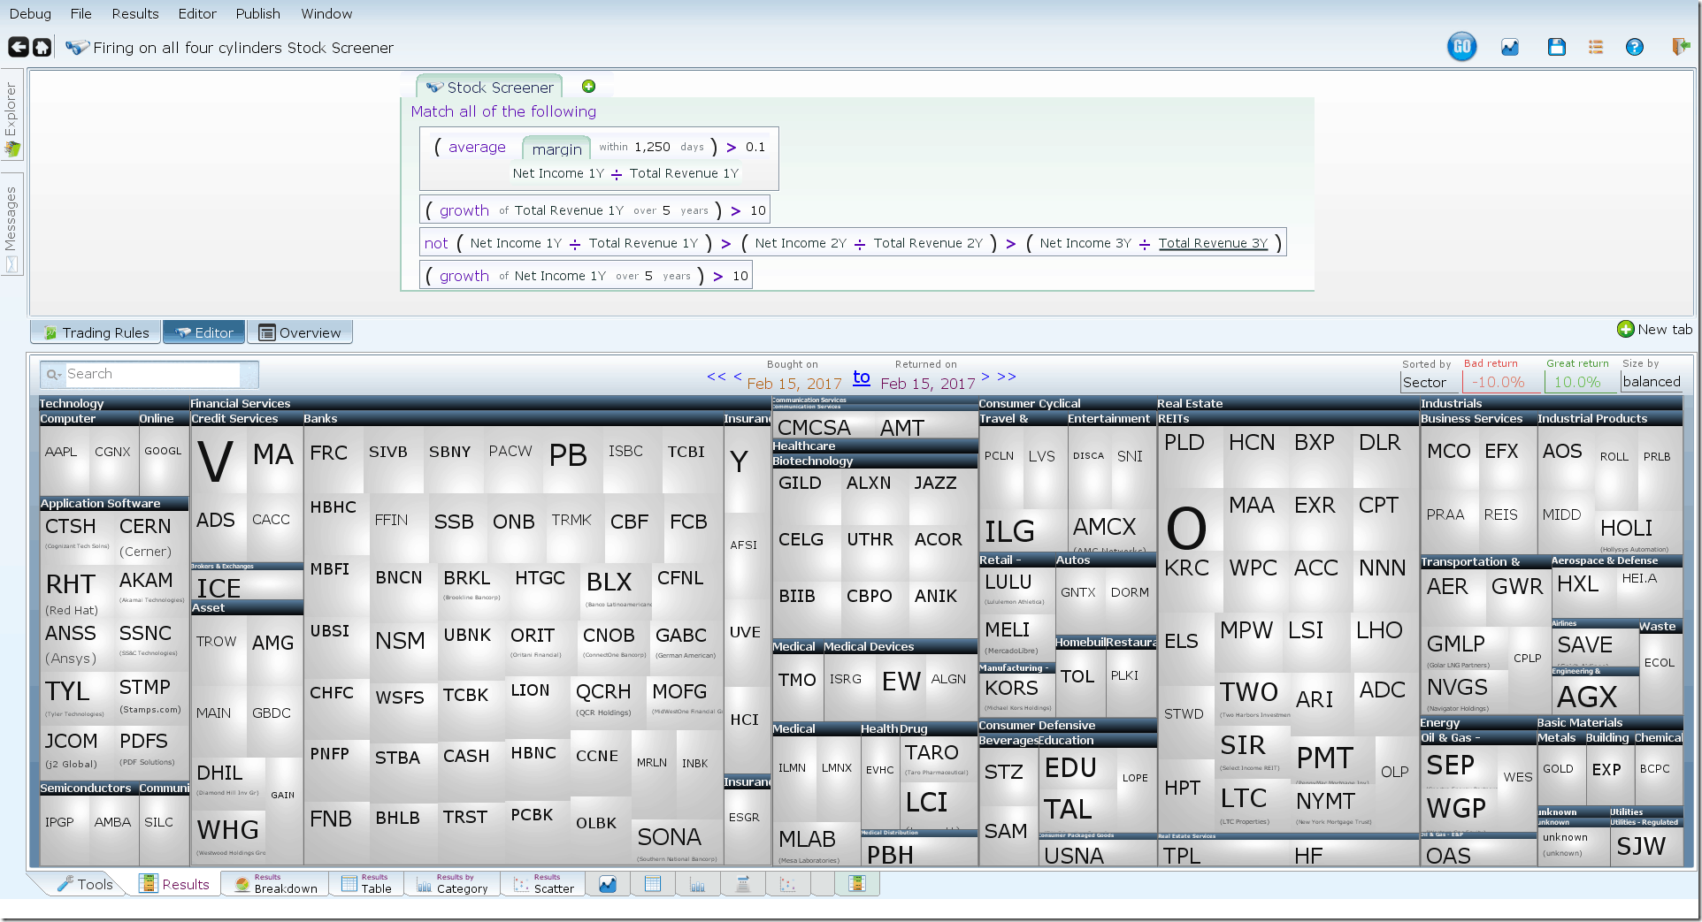Open the Messages side panel
This screenshot has width=1702, height=922.
click(11, 225)
